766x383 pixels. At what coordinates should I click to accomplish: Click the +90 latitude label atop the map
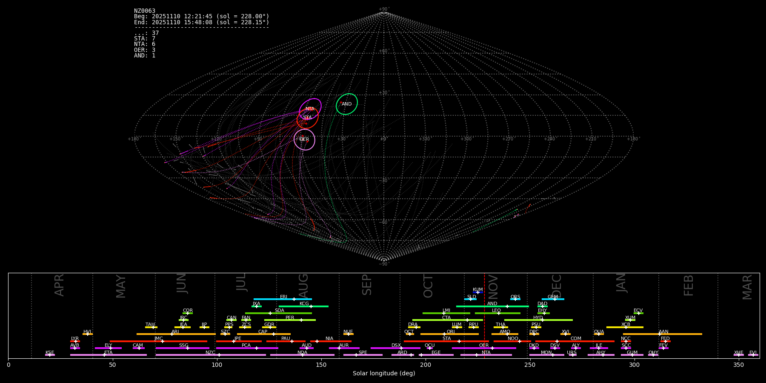[383, 9]
